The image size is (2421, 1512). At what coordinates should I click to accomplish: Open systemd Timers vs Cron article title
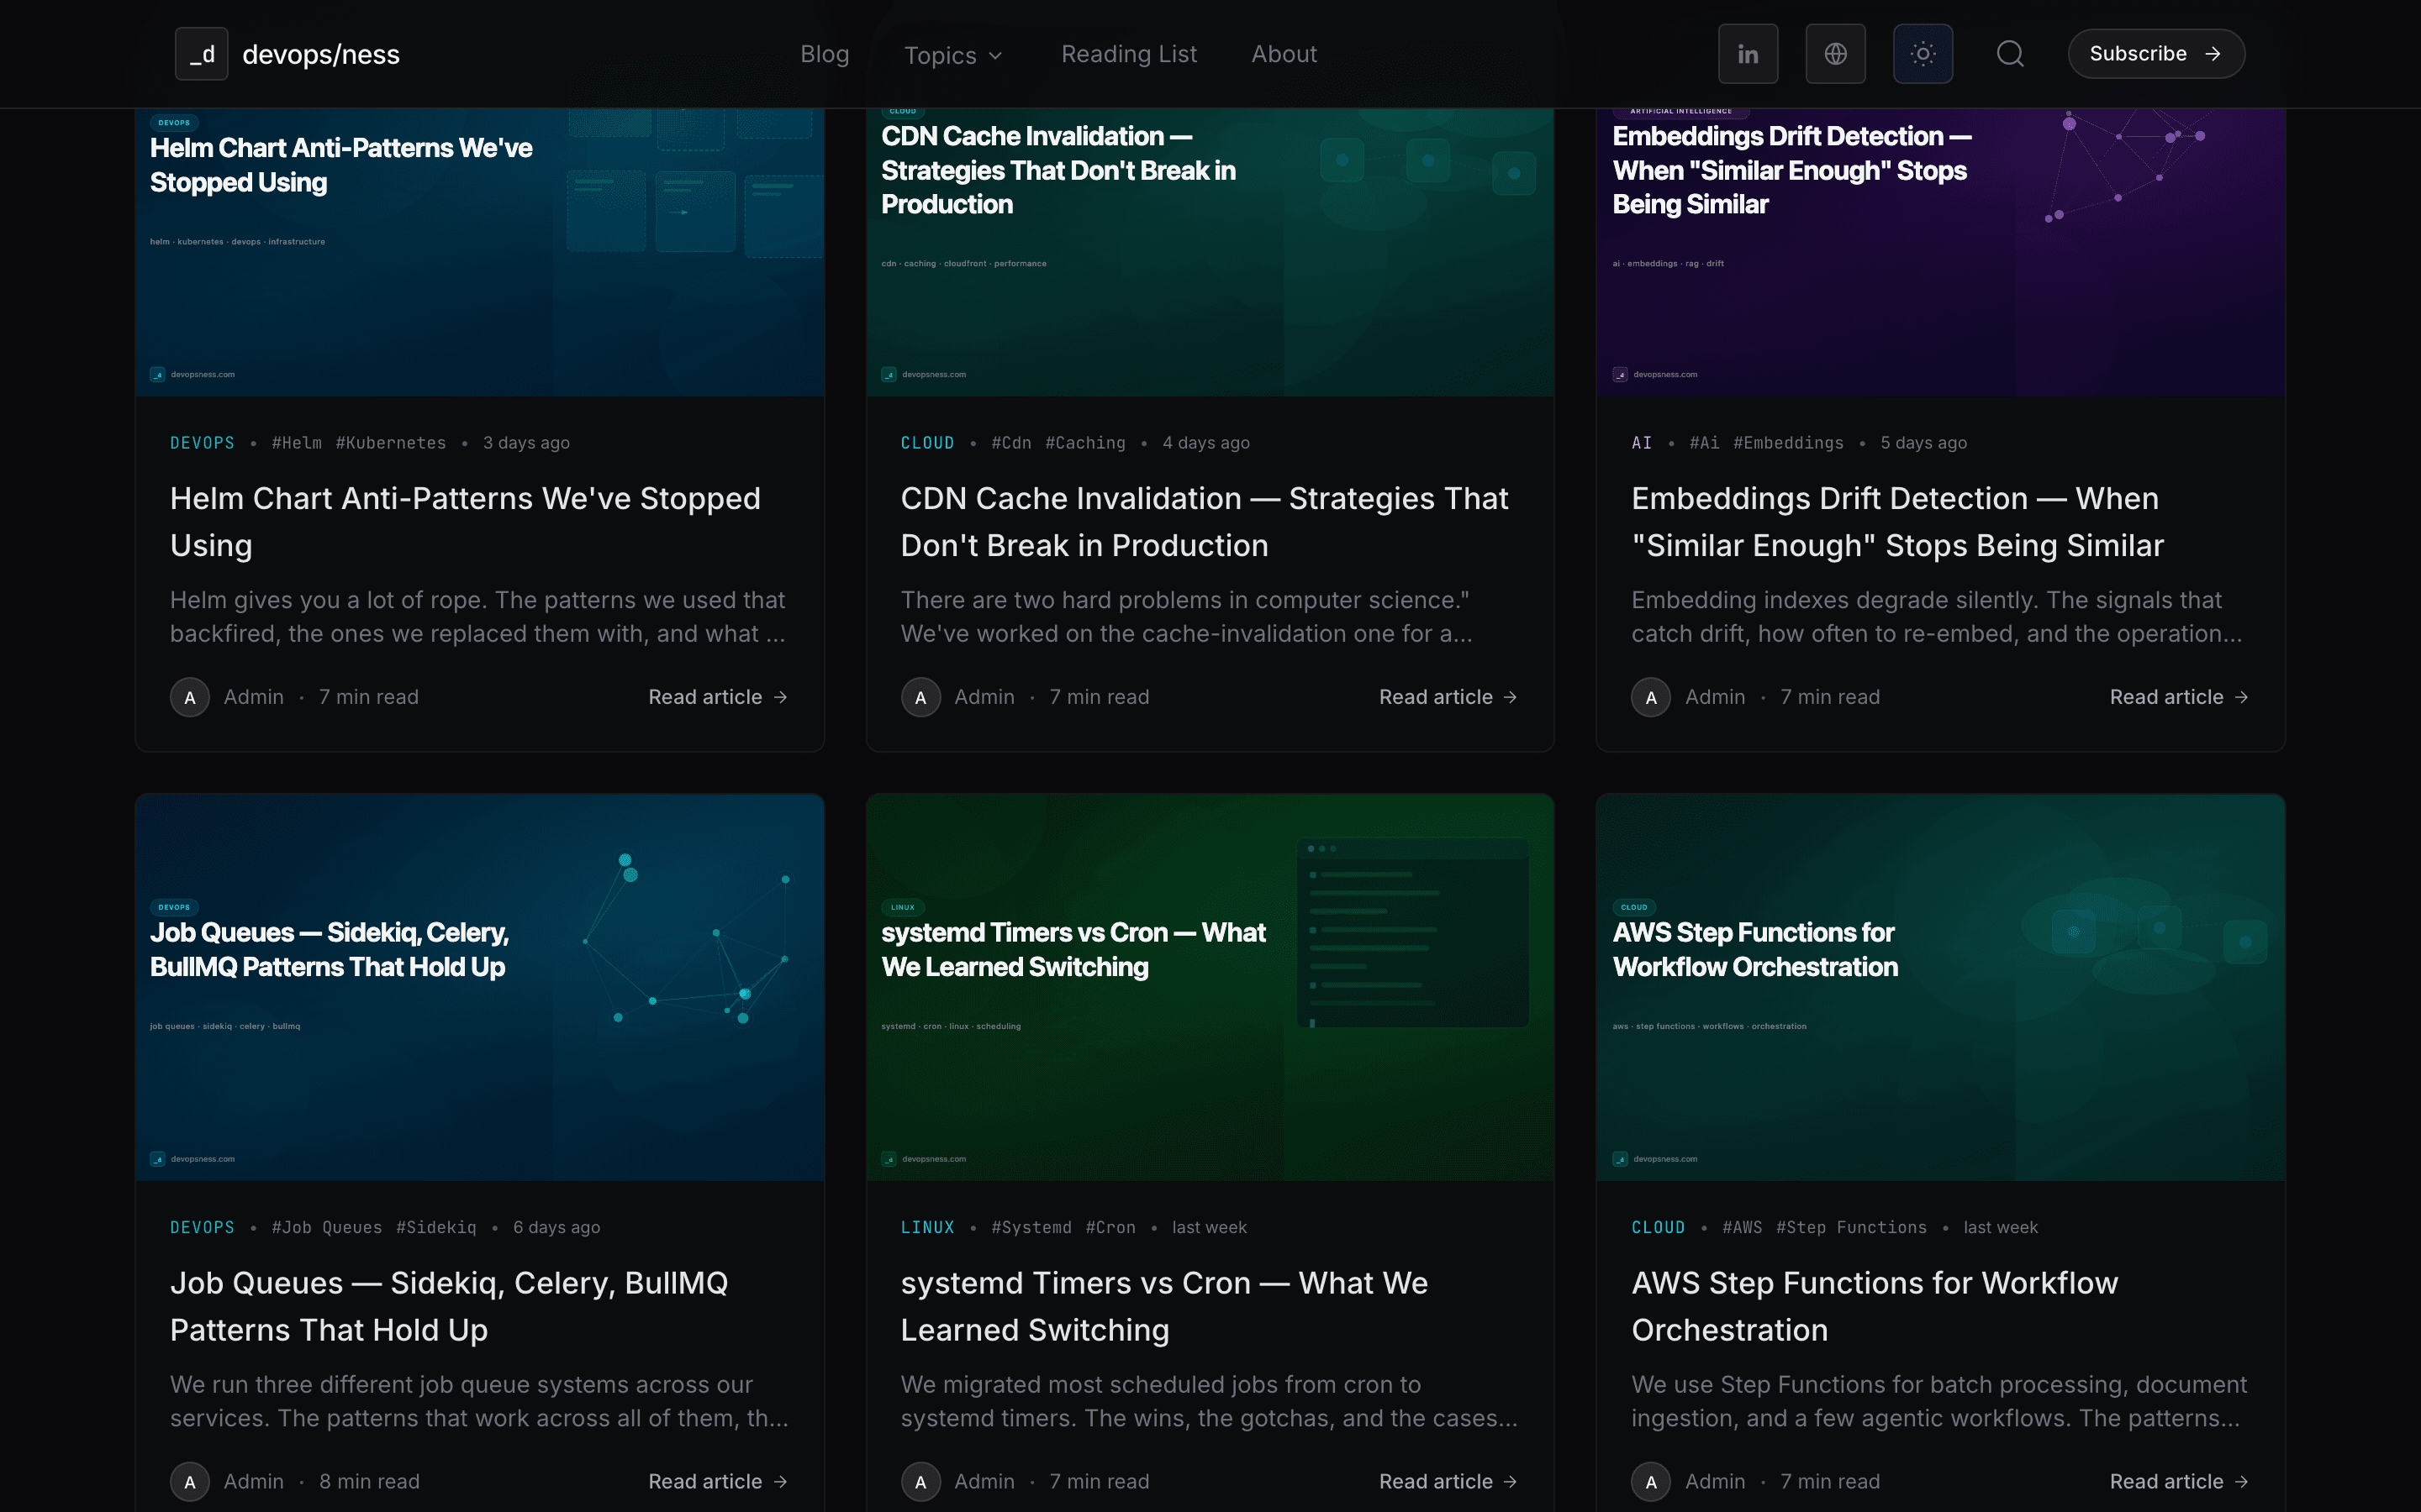[1164, 1307]
